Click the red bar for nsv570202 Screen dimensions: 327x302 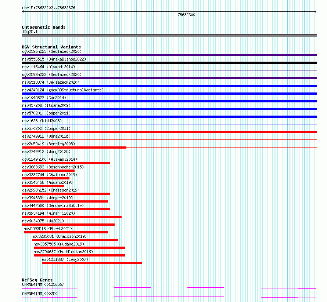point(169,132)
